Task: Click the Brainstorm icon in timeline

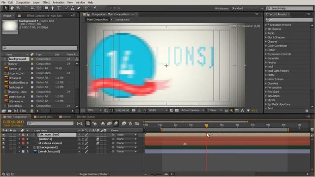Action: (x=124, y=123)
